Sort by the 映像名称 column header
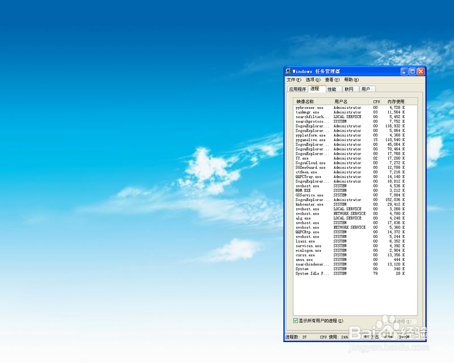The height and width of the screenshot is (363, 454). click(312, 102)
